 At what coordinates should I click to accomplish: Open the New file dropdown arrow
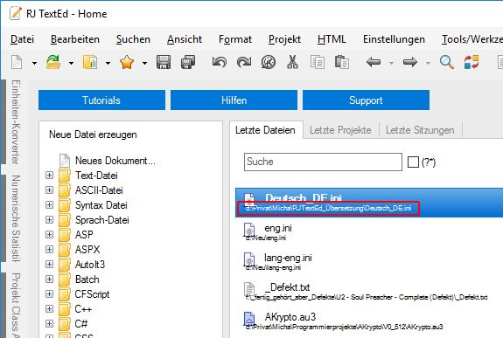pyautogui.click(x=34, y=63)
